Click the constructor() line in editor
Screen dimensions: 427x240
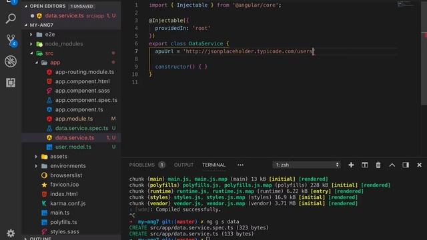(x=181, y=67)
